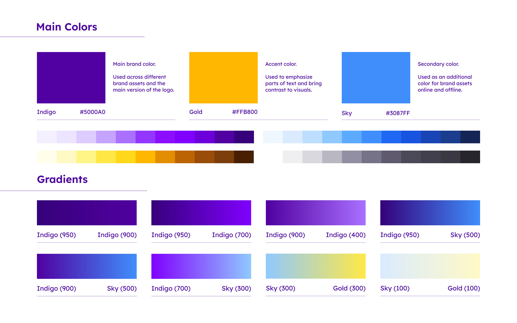Select the Indigo (700) to Sky (300) gradient

(201, 266)
